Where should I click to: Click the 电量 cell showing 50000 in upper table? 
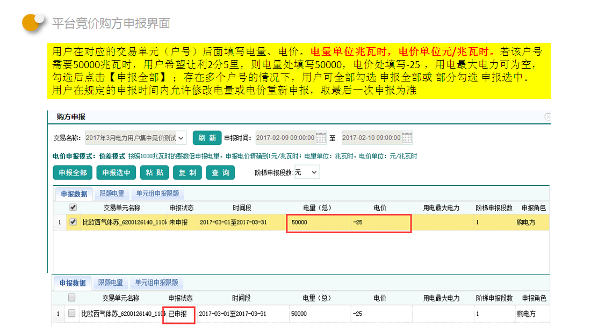pyautogui.click(x=317, y=222)
